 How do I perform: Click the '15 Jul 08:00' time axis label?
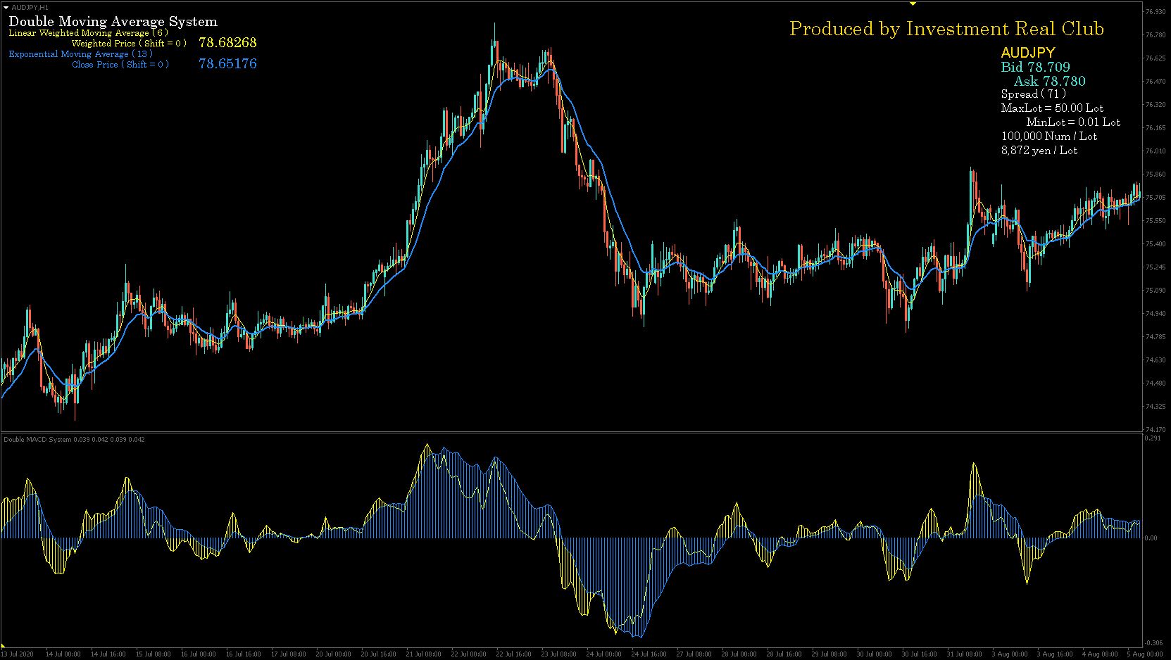[x=153, y=654]
